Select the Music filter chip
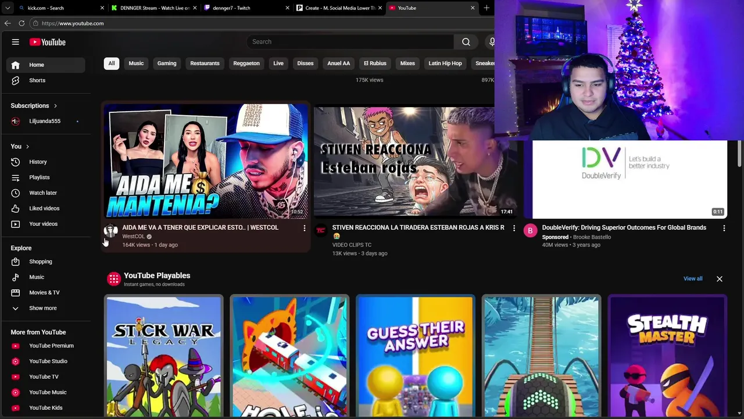 pos(136,63)
